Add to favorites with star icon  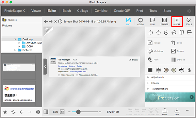click(5, 112)
